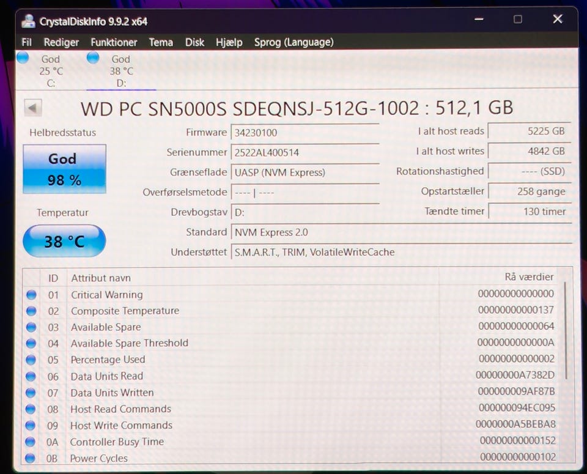Click the Drevbogstav field D:

coord(305,213)
